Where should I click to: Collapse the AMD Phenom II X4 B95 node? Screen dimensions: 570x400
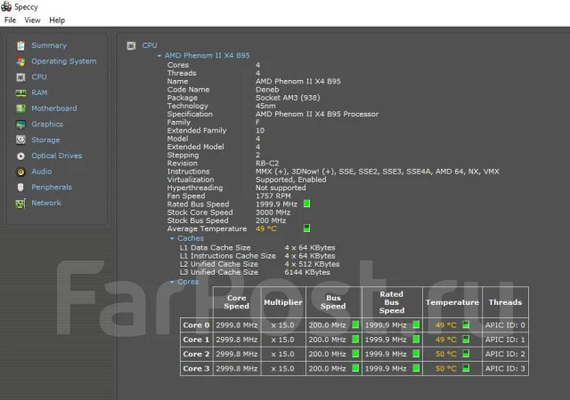click(159, 55)
